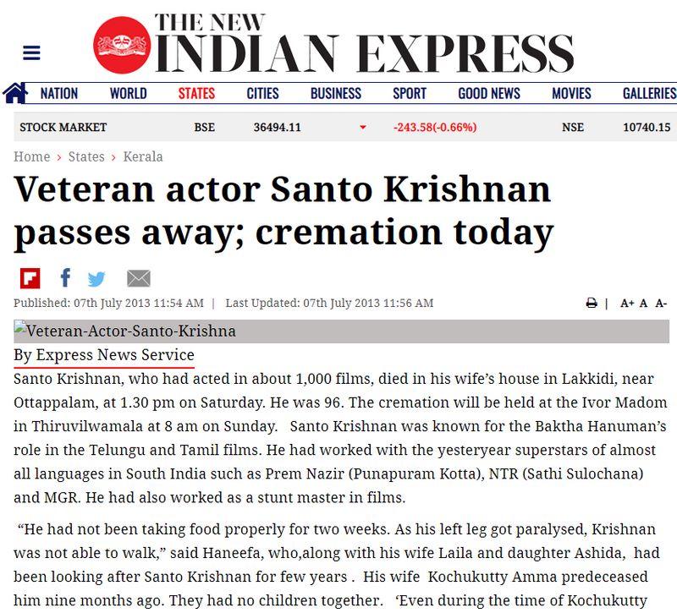Go to the Business section
The width and height of the screenshot is (677, 613).
tap(336, 93)
